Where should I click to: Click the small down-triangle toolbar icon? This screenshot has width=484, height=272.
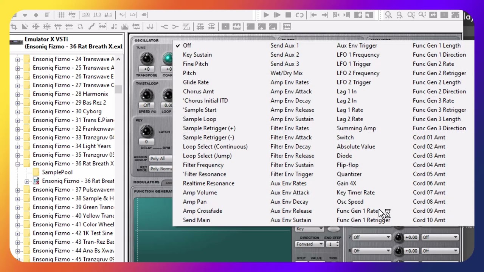(x=25, y=15)
